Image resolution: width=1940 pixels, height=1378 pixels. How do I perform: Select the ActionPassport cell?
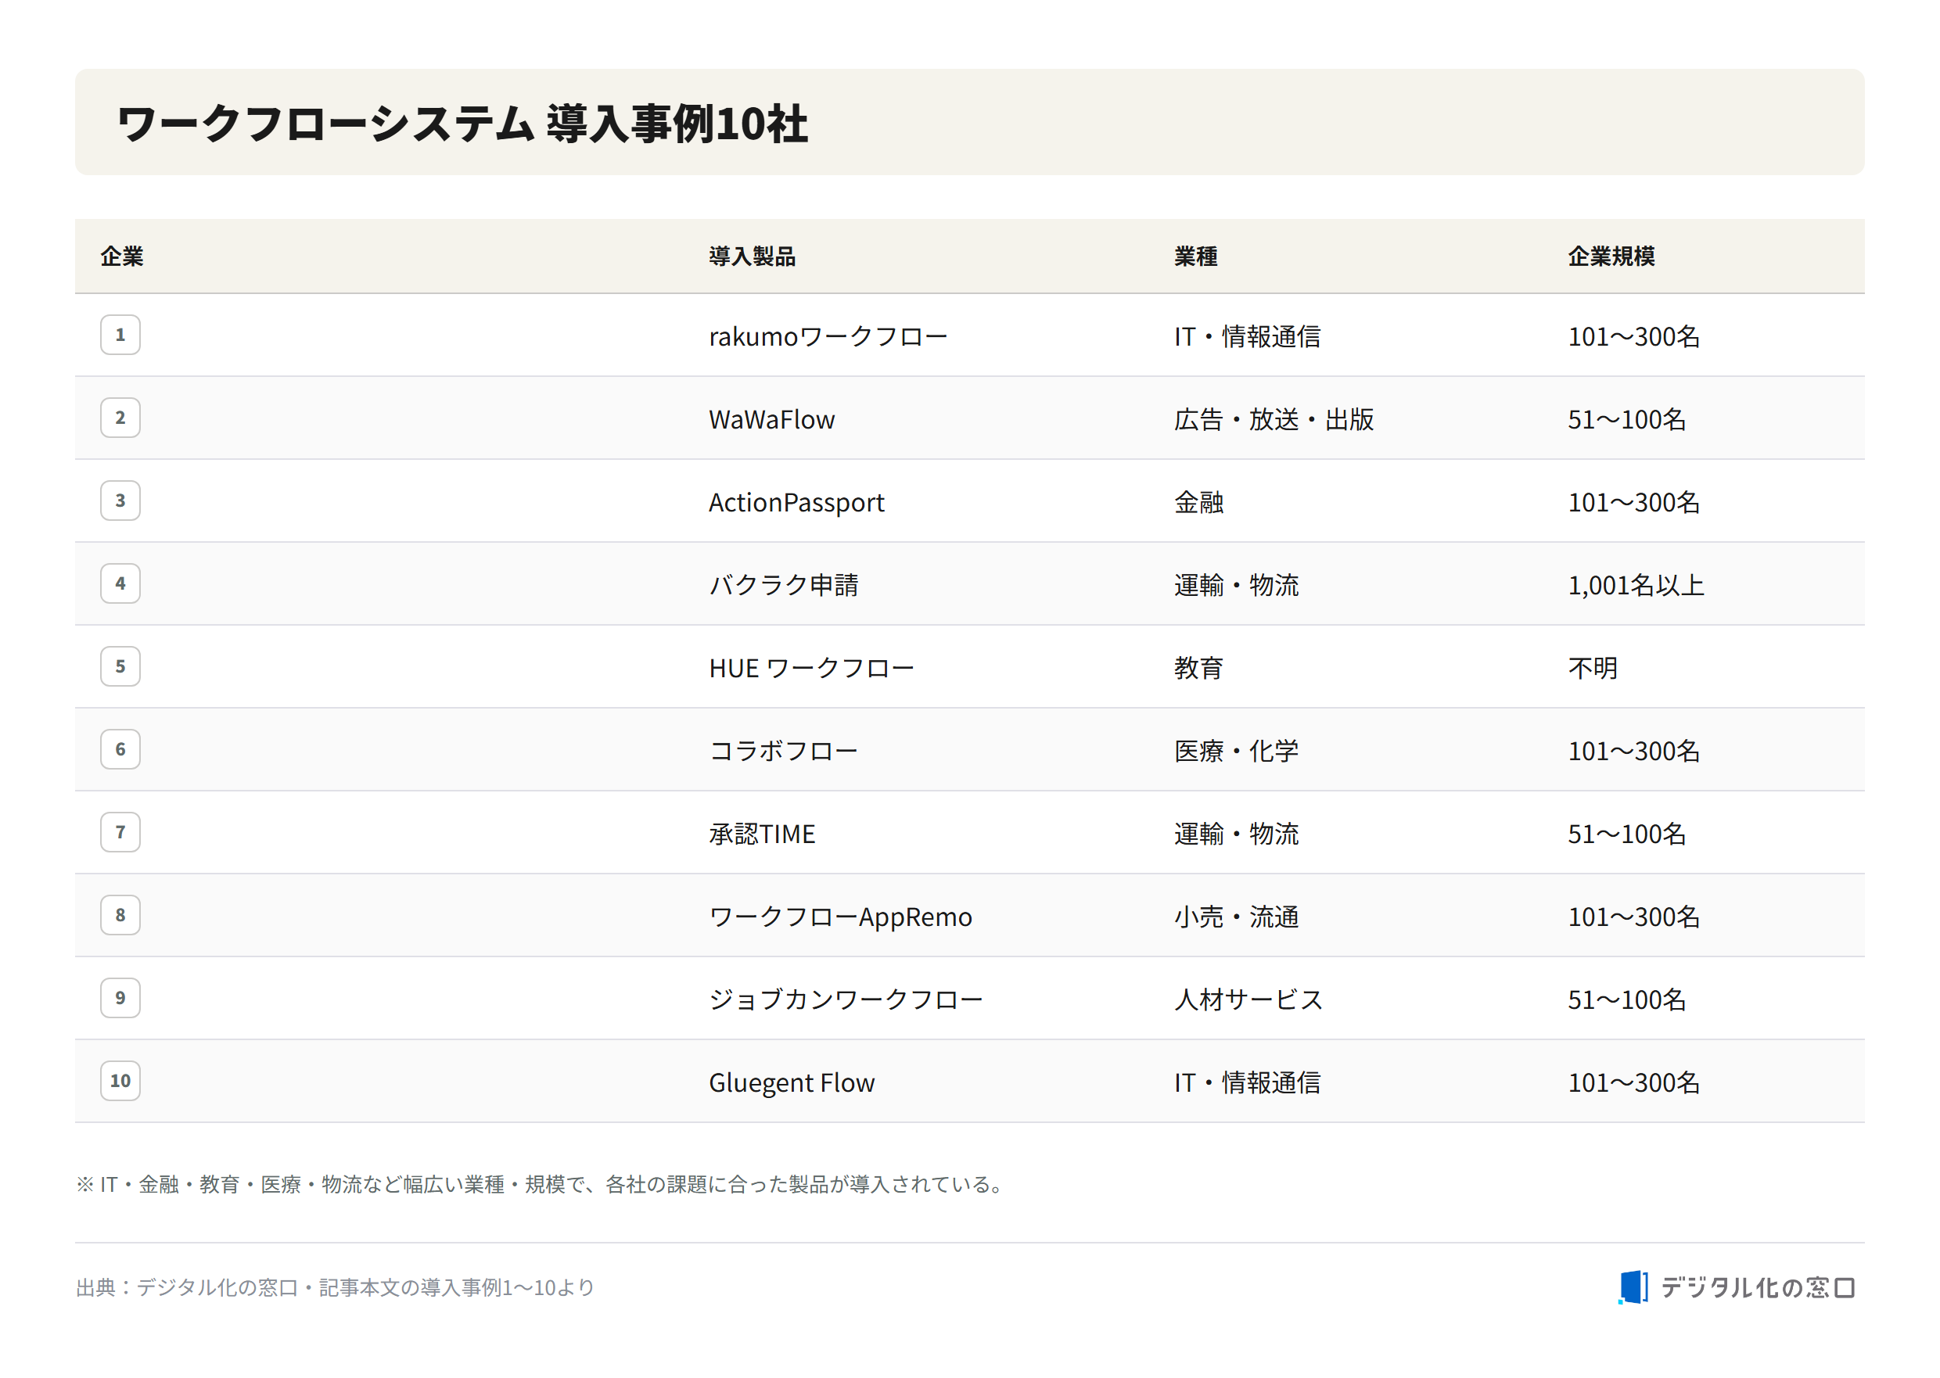coord(796,502)
